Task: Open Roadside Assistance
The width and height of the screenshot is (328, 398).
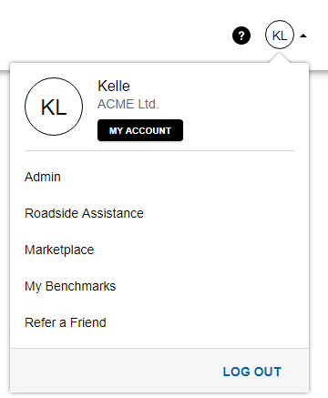Action: tap(84, 213)
